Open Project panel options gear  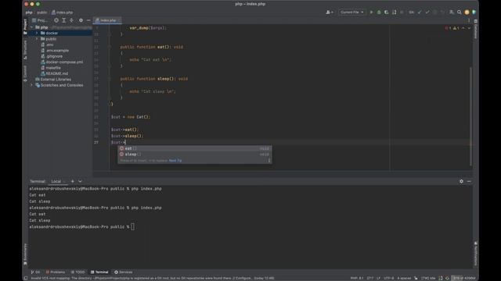[x=81, y=20]
